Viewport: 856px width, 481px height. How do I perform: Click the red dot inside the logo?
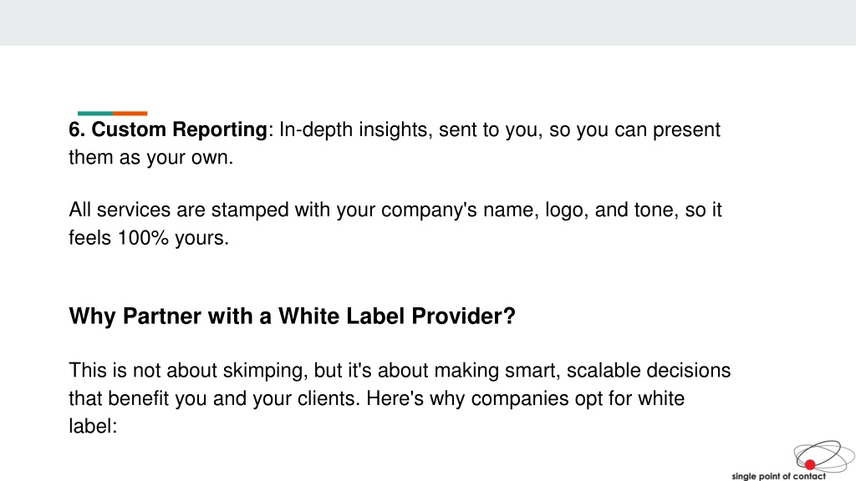point(810,464)
